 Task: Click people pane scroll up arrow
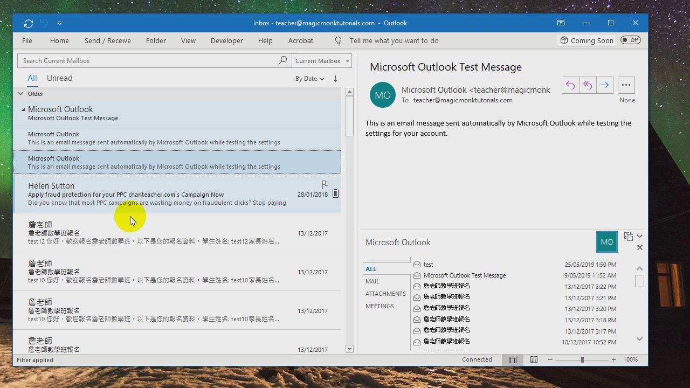point(639,268)
